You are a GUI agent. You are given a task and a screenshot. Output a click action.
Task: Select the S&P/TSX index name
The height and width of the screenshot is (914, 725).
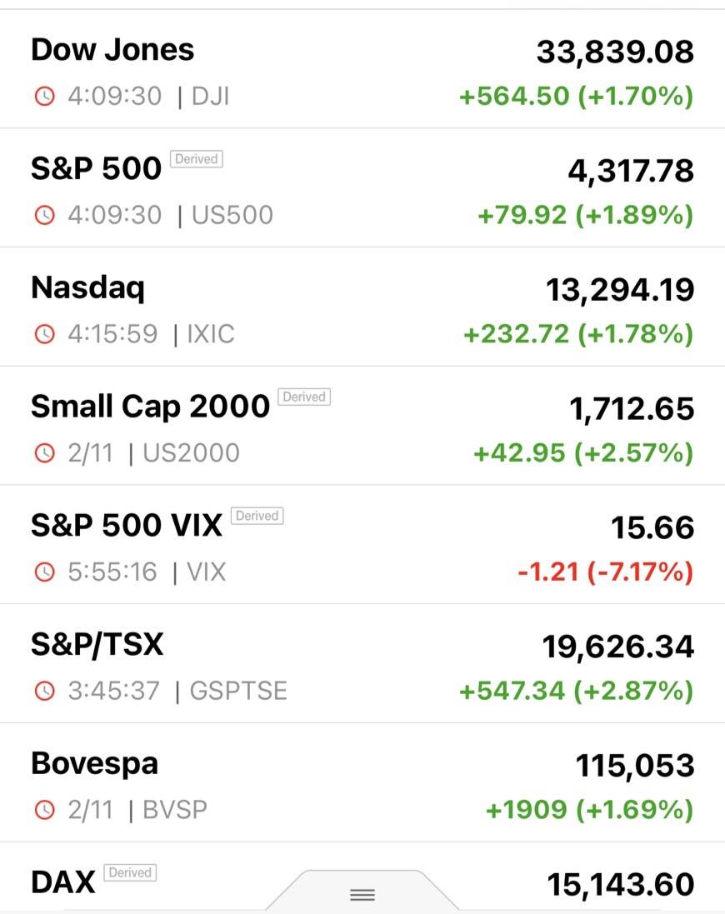point(97,645)
